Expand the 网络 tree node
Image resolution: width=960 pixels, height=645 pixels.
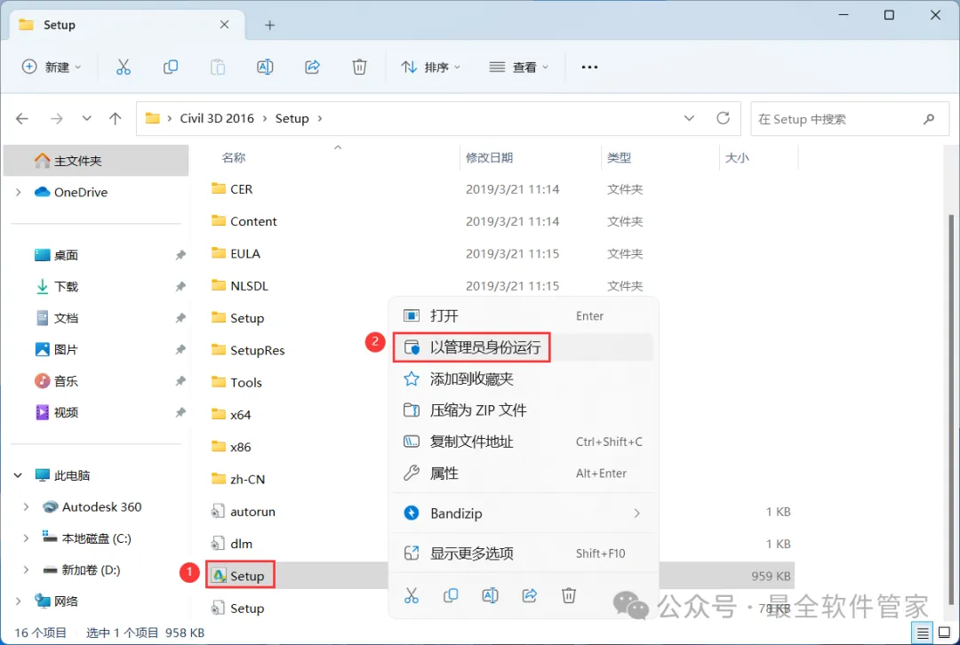coord(19,601)
